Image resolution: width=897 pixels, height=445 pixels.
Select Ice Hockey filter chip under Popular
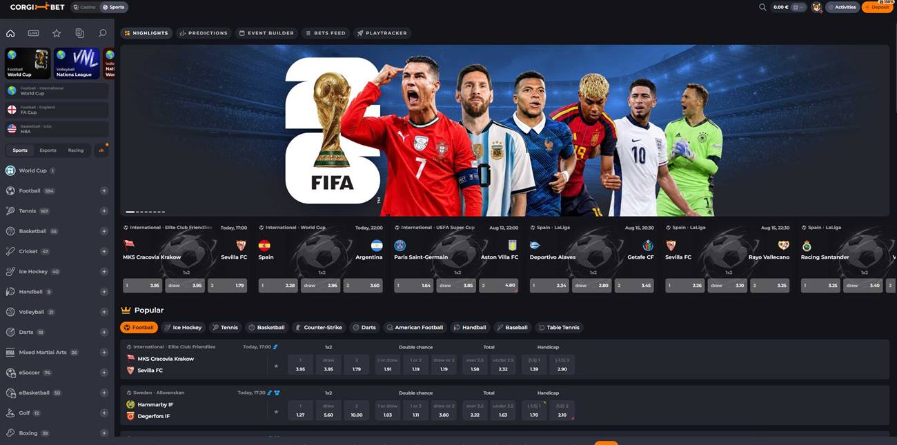183,328
